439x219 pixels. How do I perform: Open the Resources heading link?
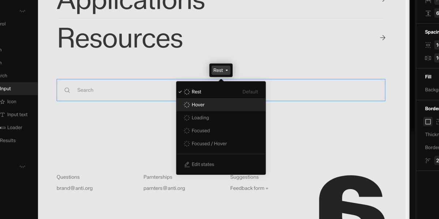tap(120, 38)
